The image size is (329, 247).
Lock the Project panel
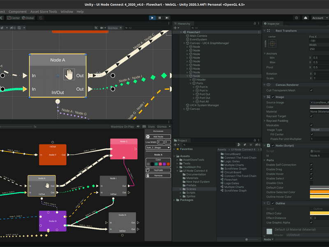pos(255,140)
